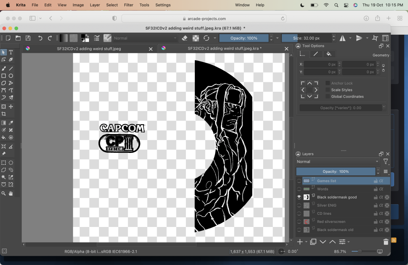Select the Elliptical Selection tool
408x265 pixels.
[x=11, y=163]
